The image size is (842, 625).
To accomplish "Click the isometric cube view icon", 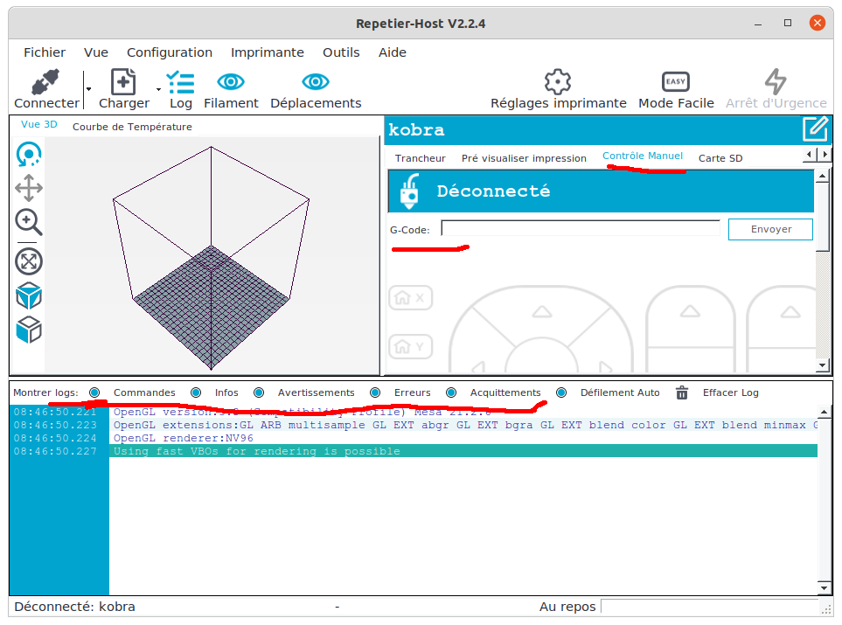I will 29,295.
